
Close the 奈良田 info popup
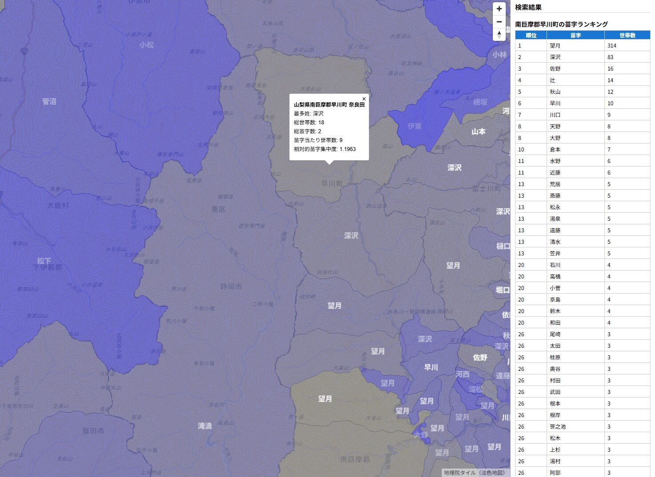364,99
